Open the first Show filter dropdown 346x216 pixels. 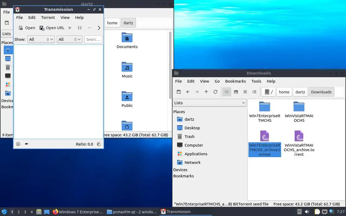(41, 39)
